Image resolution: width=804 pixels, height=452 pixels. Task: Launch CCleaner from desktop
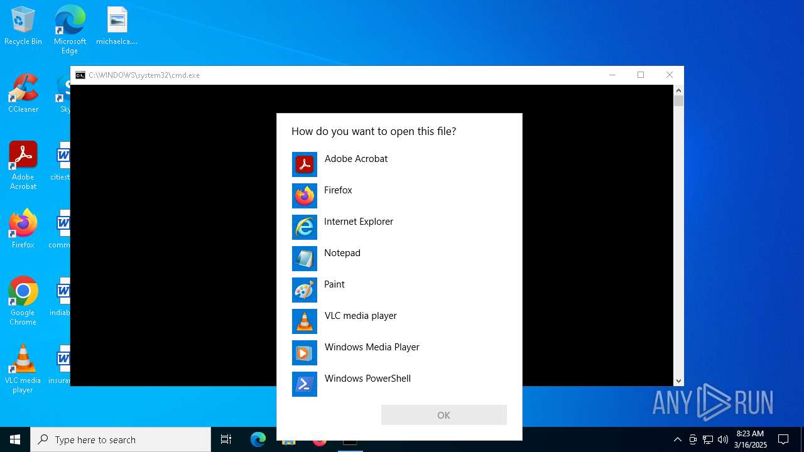coord(23,94)
